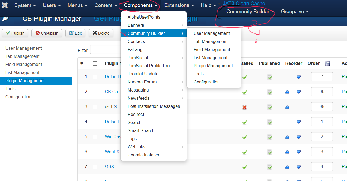Toggle published icon for WebFX row
Image resolution: width=347 pixels, height=181 pixels.
269,152
